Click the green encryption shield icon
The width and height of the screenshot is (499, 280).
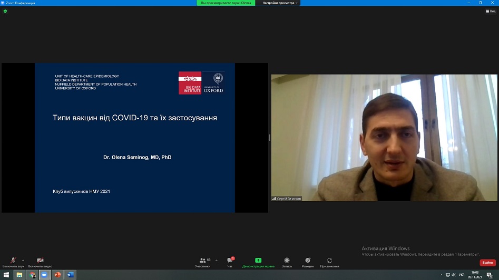pos(5,11)
